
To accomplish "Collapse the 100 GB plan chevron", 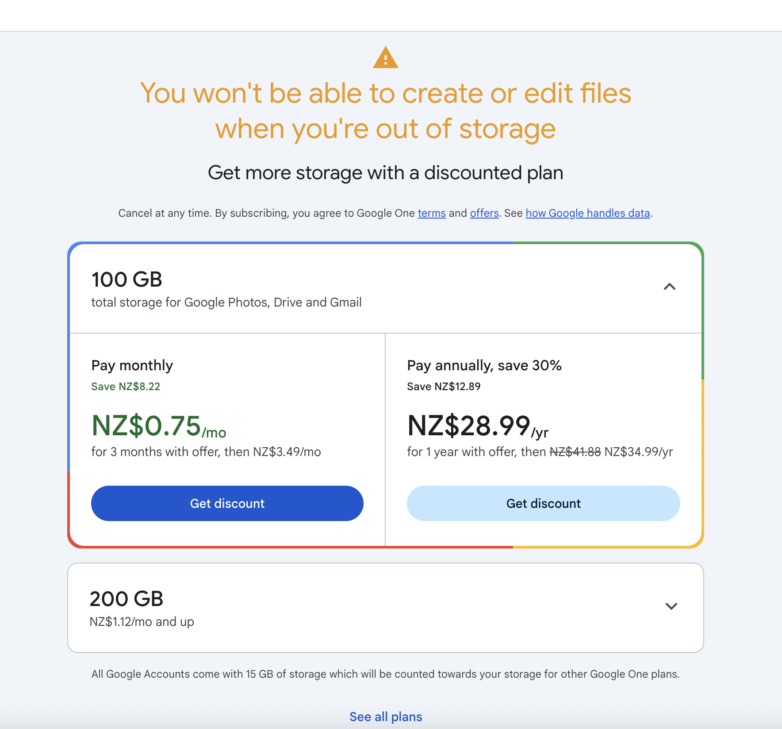I will click(670, 287).
